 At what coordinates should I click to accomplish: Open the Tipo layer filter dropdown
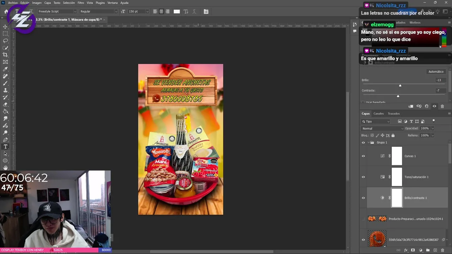coord(375,121)
